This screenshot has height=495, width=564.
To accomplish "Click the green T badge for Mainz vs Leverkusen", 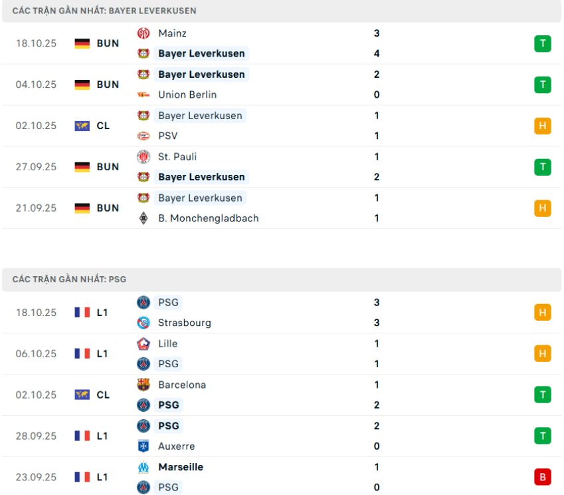I will coord(543,43).
